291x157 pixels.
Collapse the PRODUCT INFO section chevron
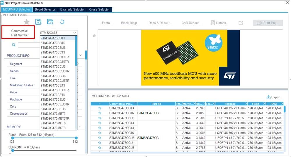[x=80, y=55]
